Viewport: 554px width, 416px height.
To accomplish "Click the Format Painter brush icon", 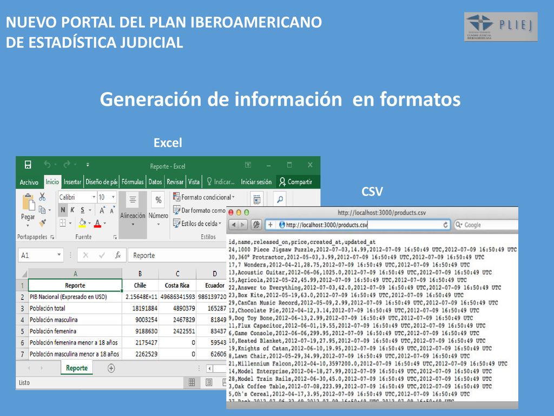I will point(42,223).
